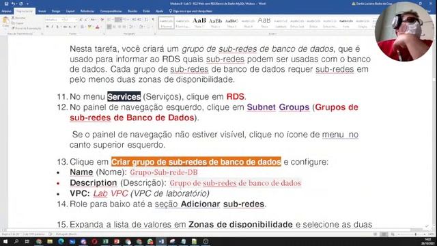Image resolution: width=437 pixels, height=246 pixels.
Task: Open the font name combo box
Action: pos(54,20)
